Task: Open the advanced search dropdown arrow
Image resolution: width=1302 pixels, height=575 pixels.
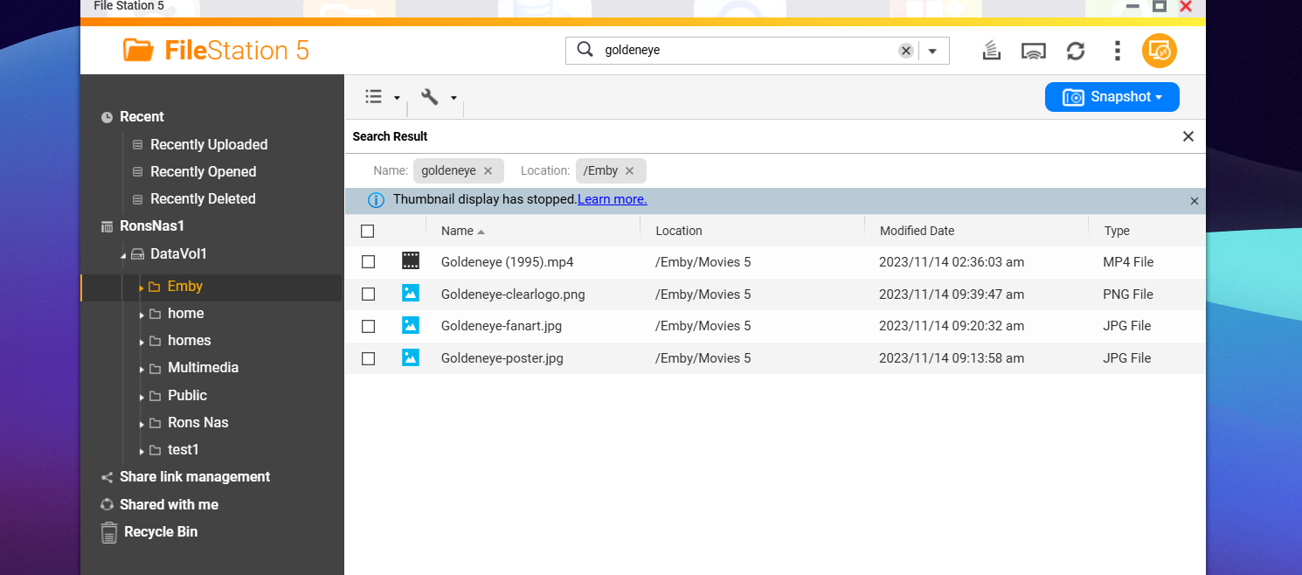Action: point(932,51)
